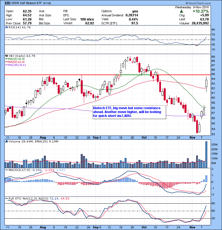Click the MACD histogram value 1.041
This screenshot has height=230, width=222.
click(60, 170)
